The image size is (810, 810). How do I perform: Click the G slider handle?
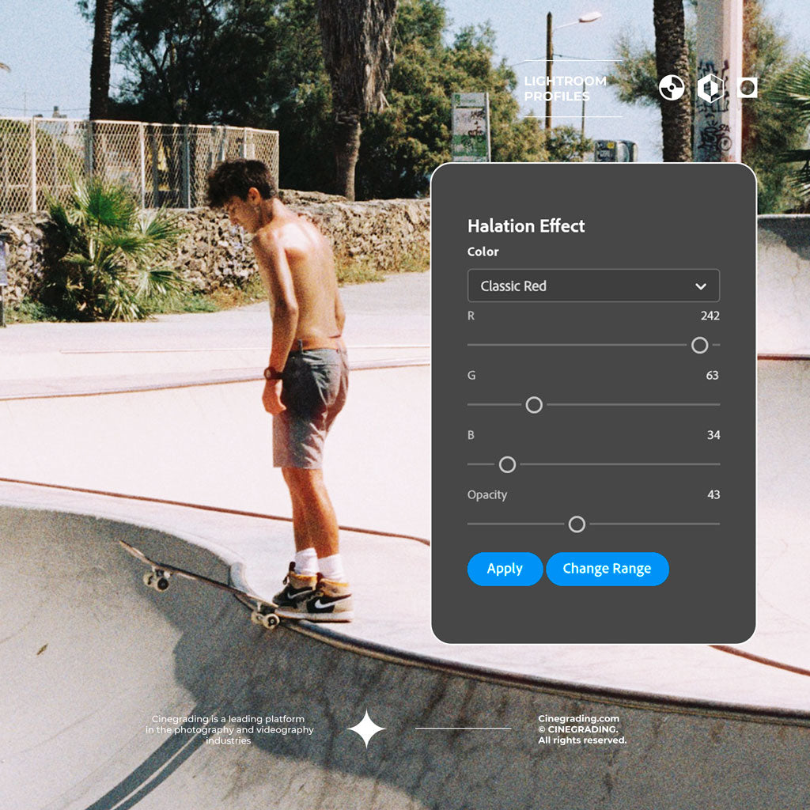[x=534, y=405]
